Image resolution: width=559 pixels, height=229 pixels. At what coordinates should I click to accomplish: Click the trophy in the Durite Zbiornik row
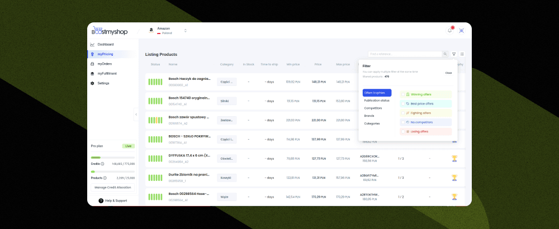pyautogui.click(x=454, y=178)
